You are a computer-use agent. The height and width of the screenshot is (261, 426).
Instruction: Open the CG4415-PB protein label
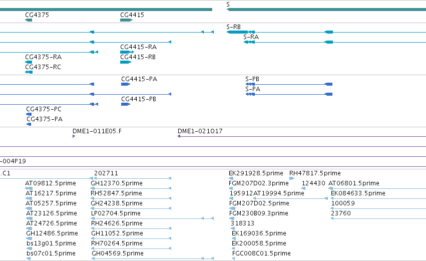[x=139, y=99]
